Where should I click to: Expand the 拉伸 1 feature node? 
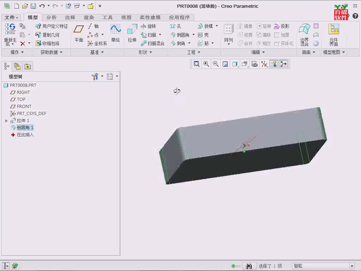(6, 121)
